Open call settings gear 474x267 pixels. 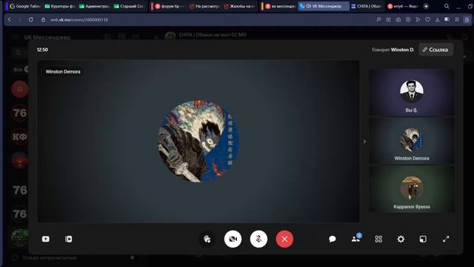(x=401, y=239)
